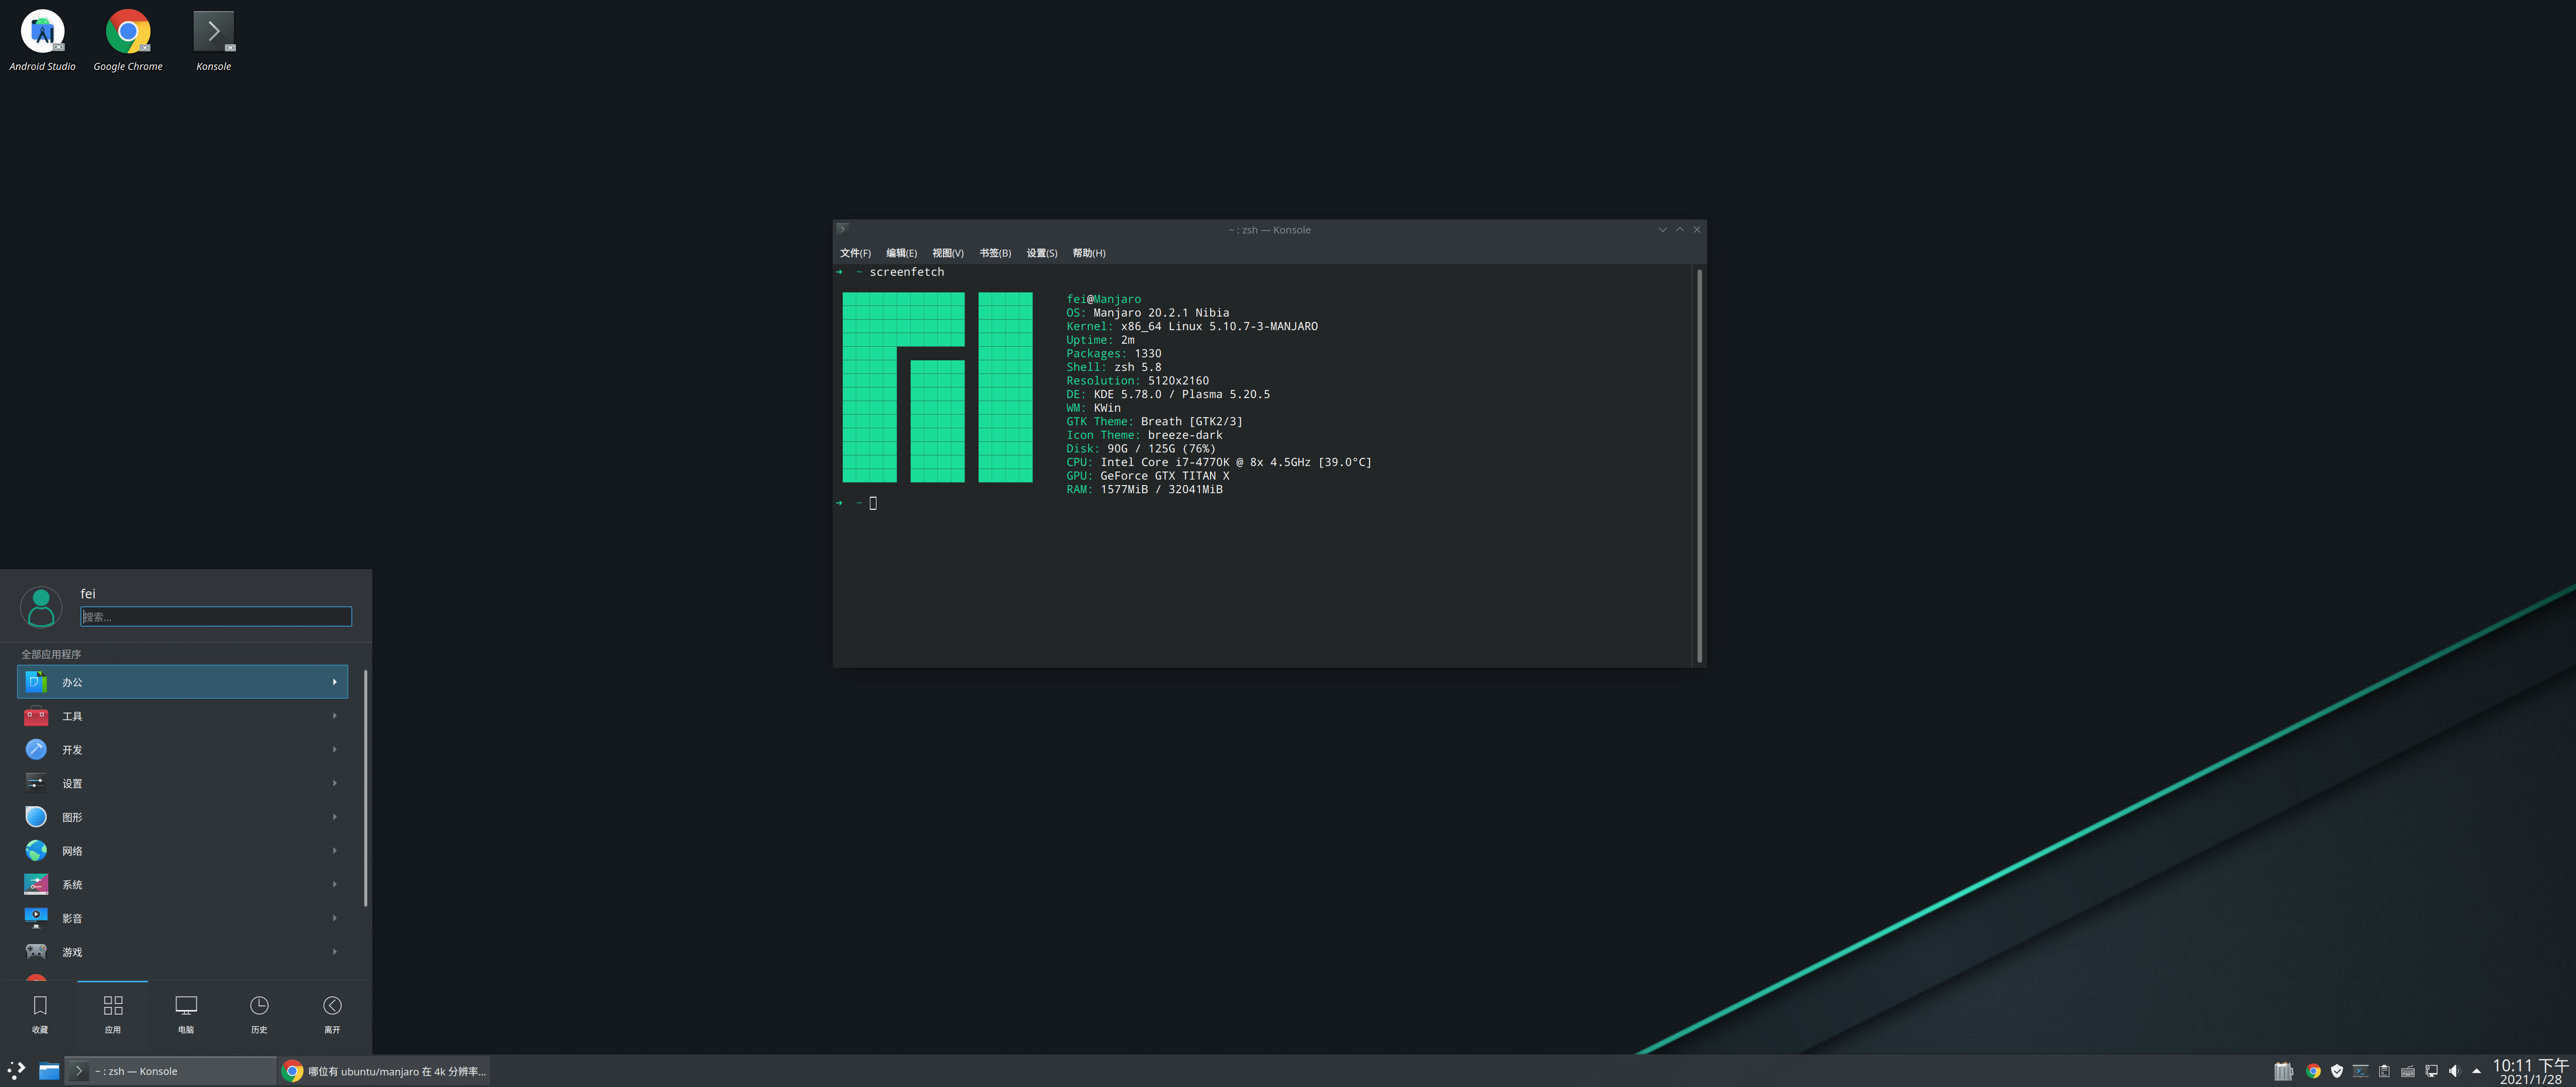Open the Dolphin file manager from the panel
The image size is (2576, 1087).
(49, 1071)
